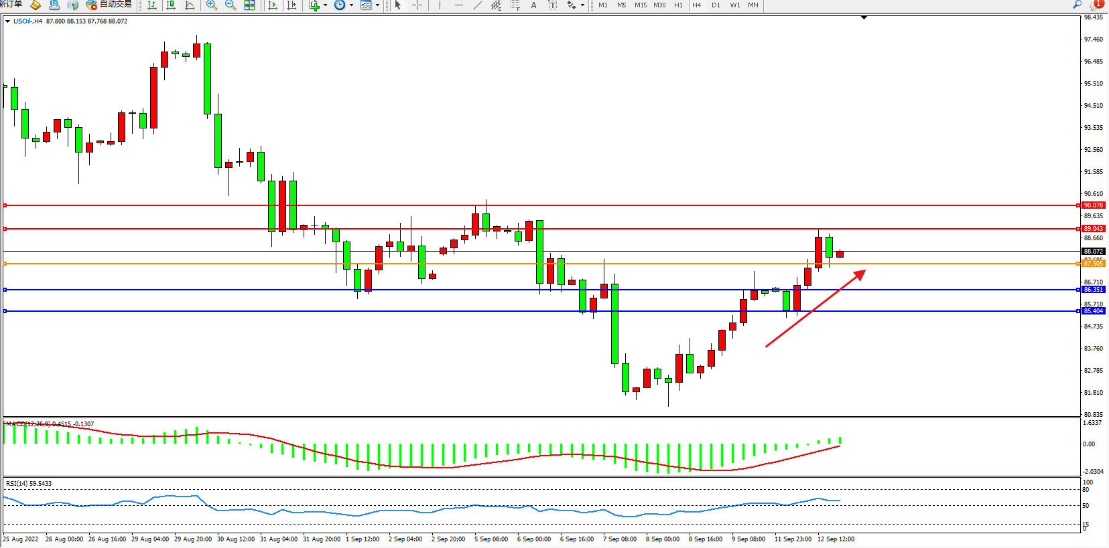Image resolution: width=1109 pixels, height=548 pixels.
Task: Click the zoom in magnifier icon
Action: pyautogui.click(x=212, y=5)
